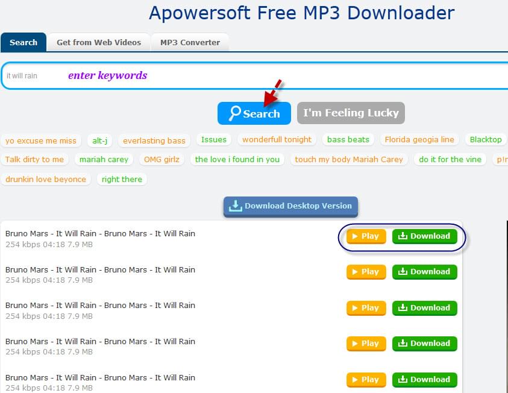Select 'touch my body Mariah Carey' tag
Image resolution: width=508 pixels, height=393 pixels.
[349, 159]
